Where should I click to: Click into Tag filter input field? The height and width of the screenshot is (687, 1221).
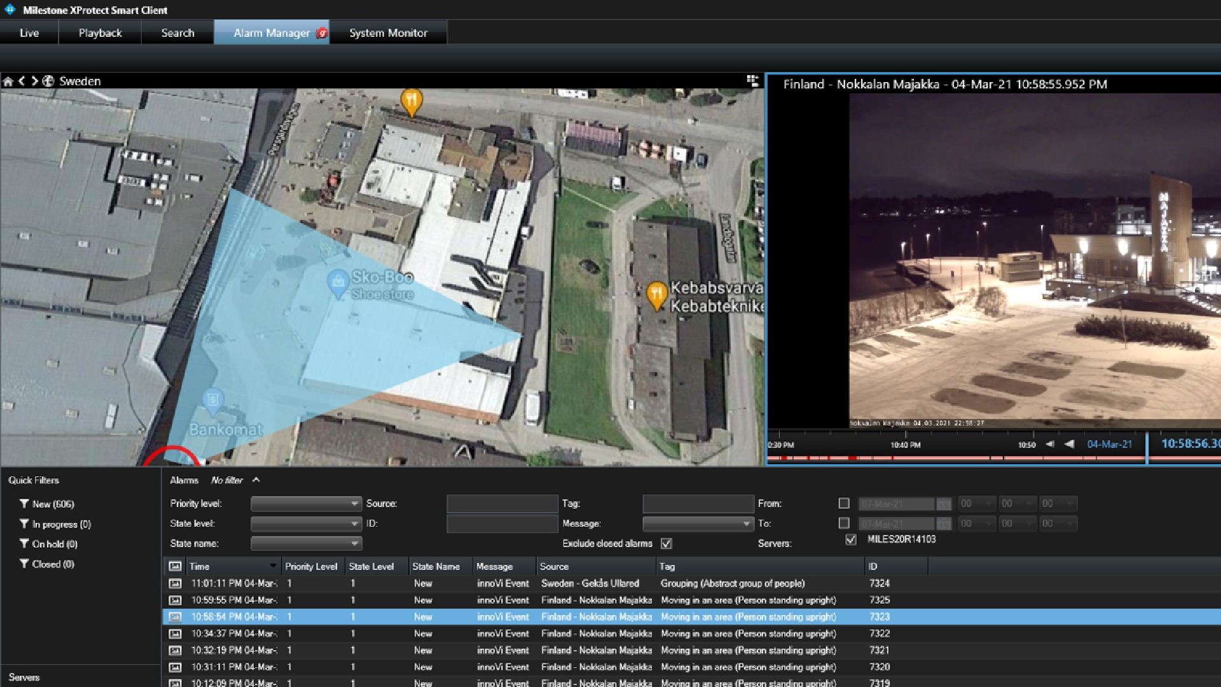(698, 504)
